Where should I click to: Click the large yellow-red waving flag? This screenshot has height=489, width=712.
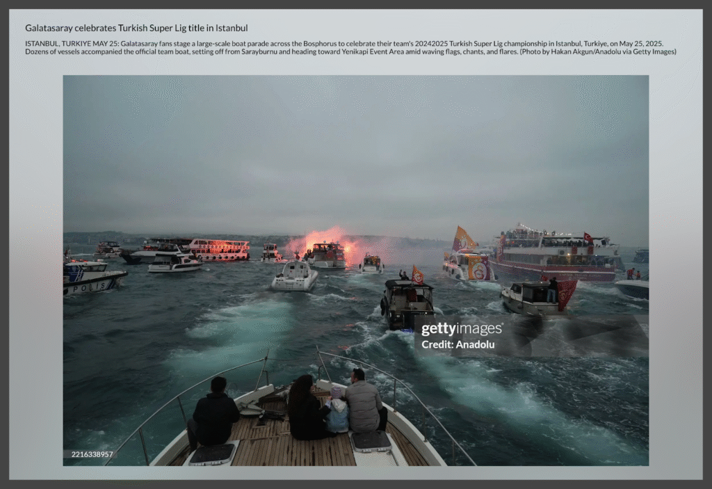point(463,239)
